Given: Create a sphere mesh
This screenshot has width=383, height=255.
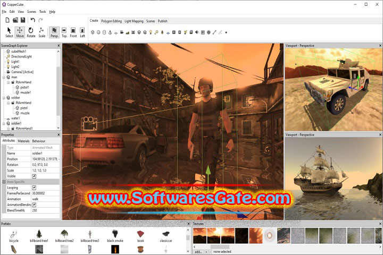Looking at the screenshot, I should coord(98,32).
